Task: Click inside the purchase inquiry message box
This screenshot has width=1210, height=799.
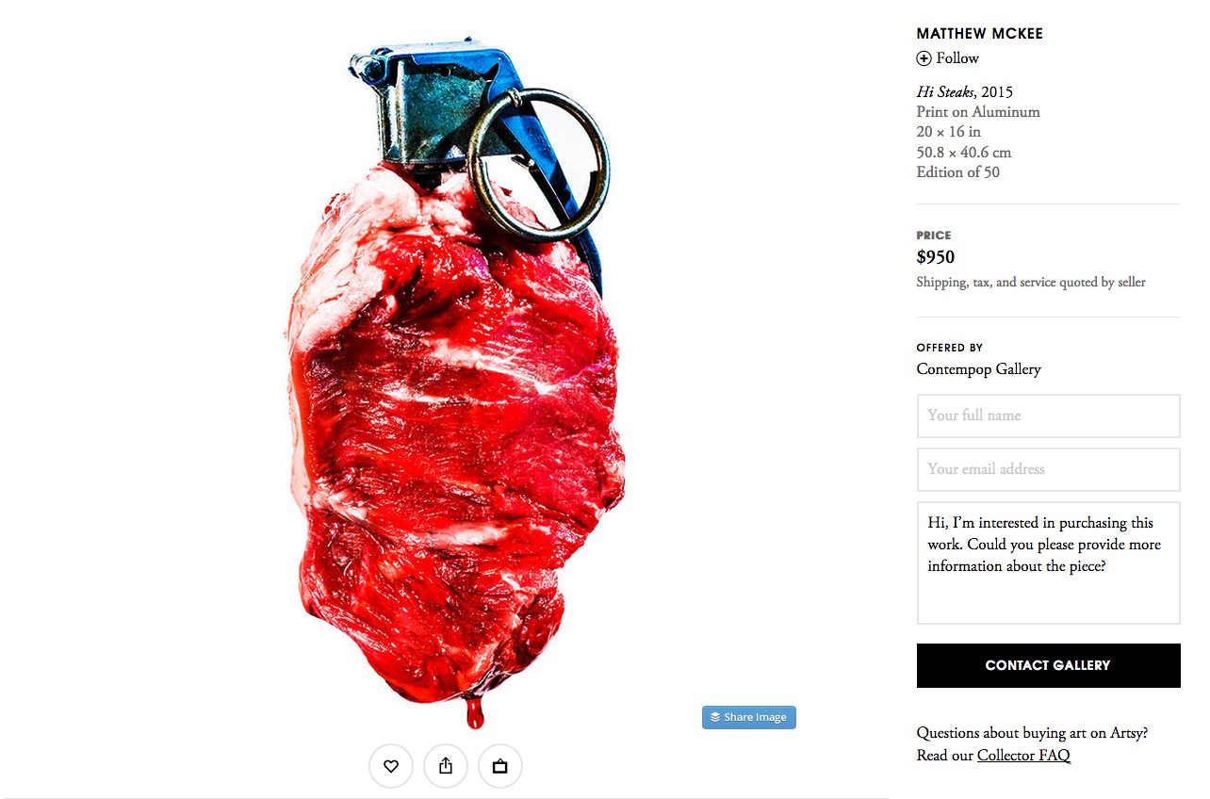Action: [x=1049, y=563]
